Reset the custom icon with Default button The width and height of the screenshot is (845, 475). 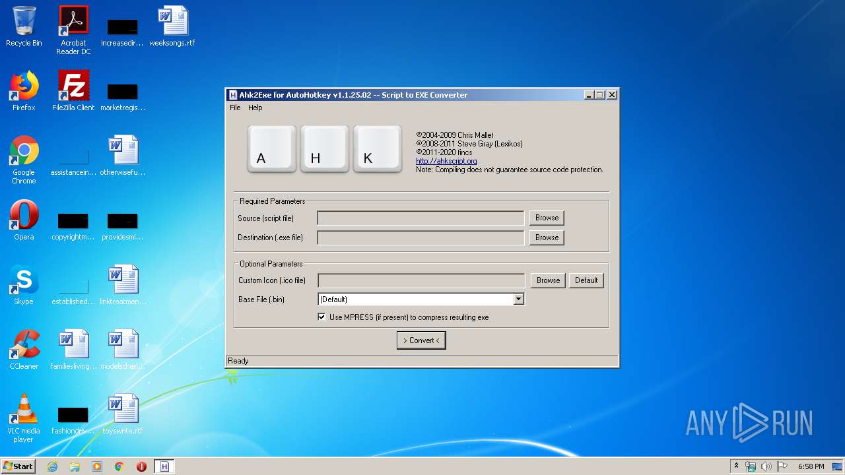(586, 280)
